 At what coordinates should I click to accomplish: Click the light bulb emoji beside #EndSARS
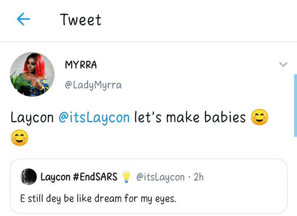pyautogui.click(x=126, y=177)
